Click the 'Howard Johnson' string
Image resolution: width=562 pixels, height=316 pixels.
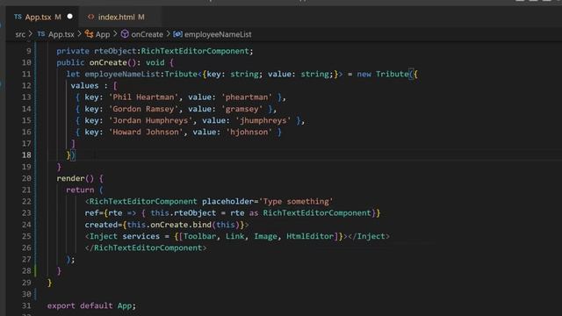pyautogui.click(x=146, y=132)
